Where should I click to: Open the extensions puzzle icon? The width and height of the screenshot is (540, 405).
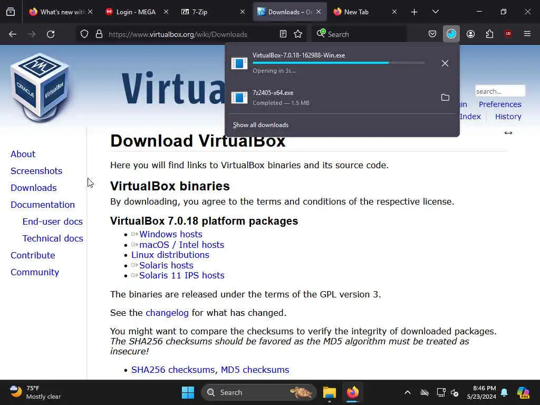pos(490,34)
